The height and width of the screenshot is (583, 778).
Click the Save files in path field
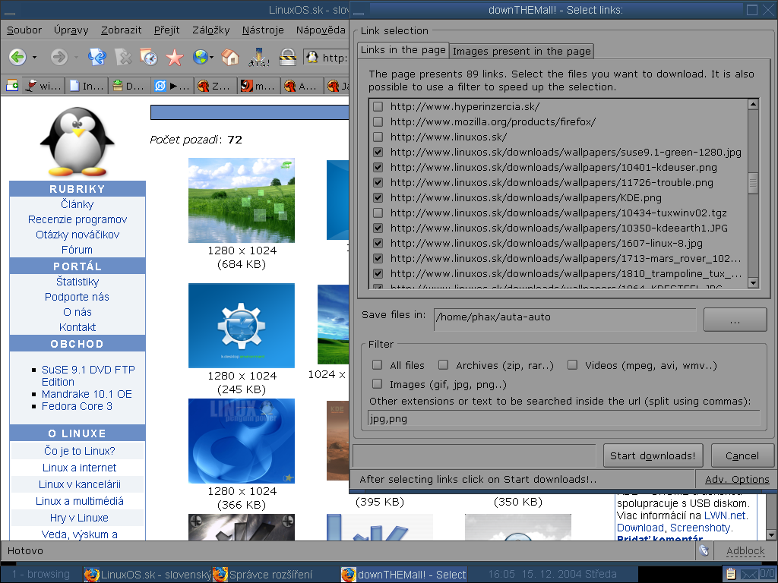tap(565, 319)
